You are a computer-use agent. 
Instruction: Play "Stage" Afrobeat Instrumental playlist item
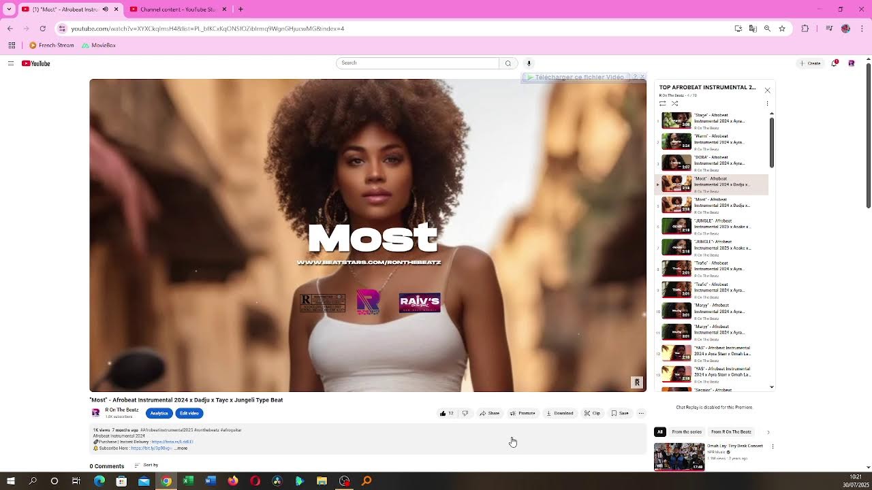click(712, 121)
